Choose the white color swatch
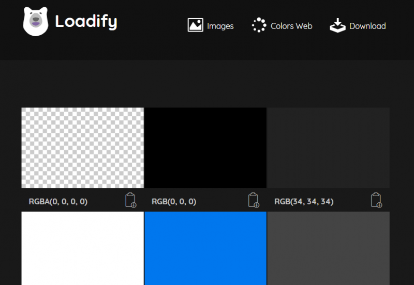This screenshot has width=414, height=285. coord(82,248)
